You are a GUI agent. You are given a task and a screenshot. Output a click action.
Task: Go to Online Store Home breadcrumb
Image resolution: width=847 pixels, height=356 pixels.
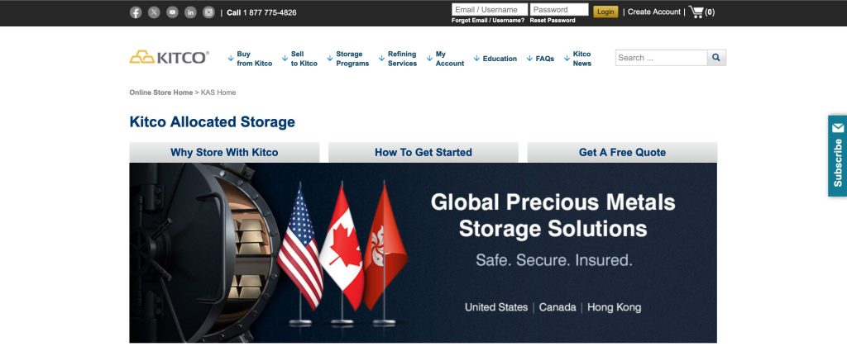161,93
